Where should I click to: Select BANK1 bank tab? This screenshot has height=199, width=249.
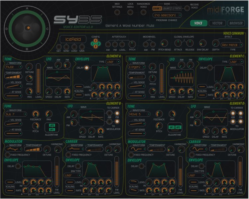pos(157,9)
